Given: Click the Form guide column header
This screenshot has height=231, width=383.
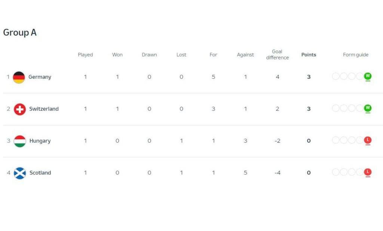Looking at the screenshot, I should 356,55.
